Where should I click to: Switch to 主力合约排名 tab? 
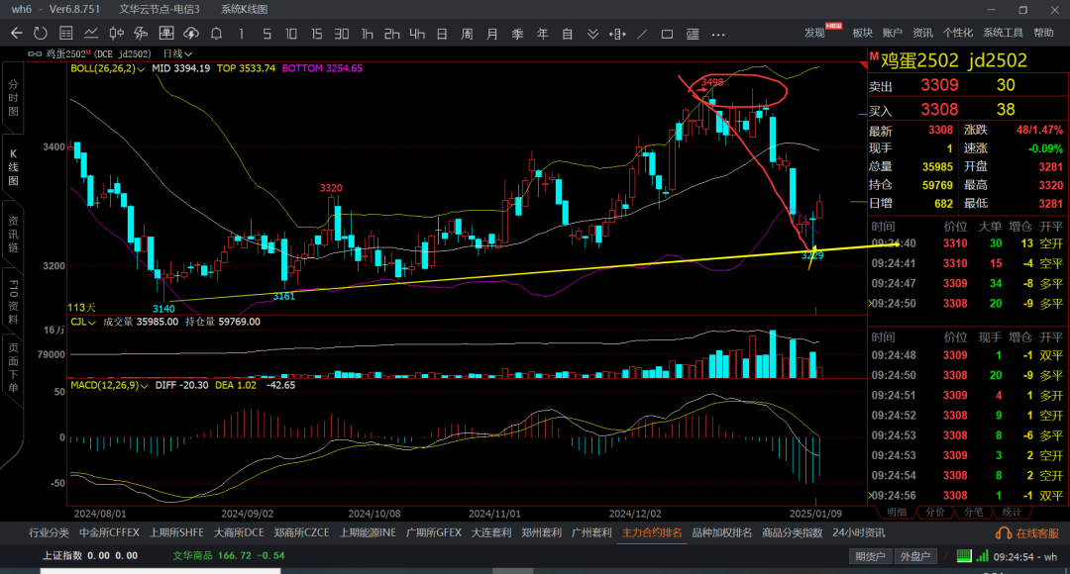(x=651, y=532)
